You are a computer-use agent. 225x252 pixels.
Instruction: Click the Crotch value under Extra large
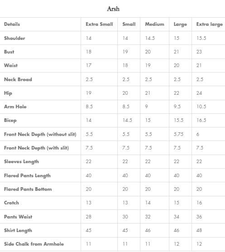[x=199, y=203]
